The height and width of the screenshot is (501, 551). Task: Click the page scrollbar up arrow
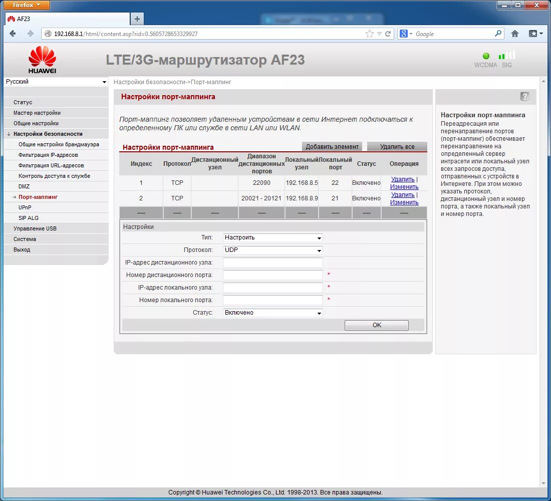pos(543,81)
